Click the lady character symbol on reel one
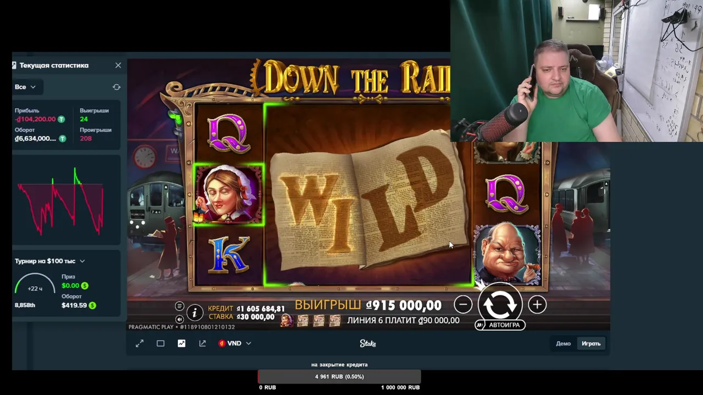The width and height of the screenshot is (703, 395). (228, 195)
